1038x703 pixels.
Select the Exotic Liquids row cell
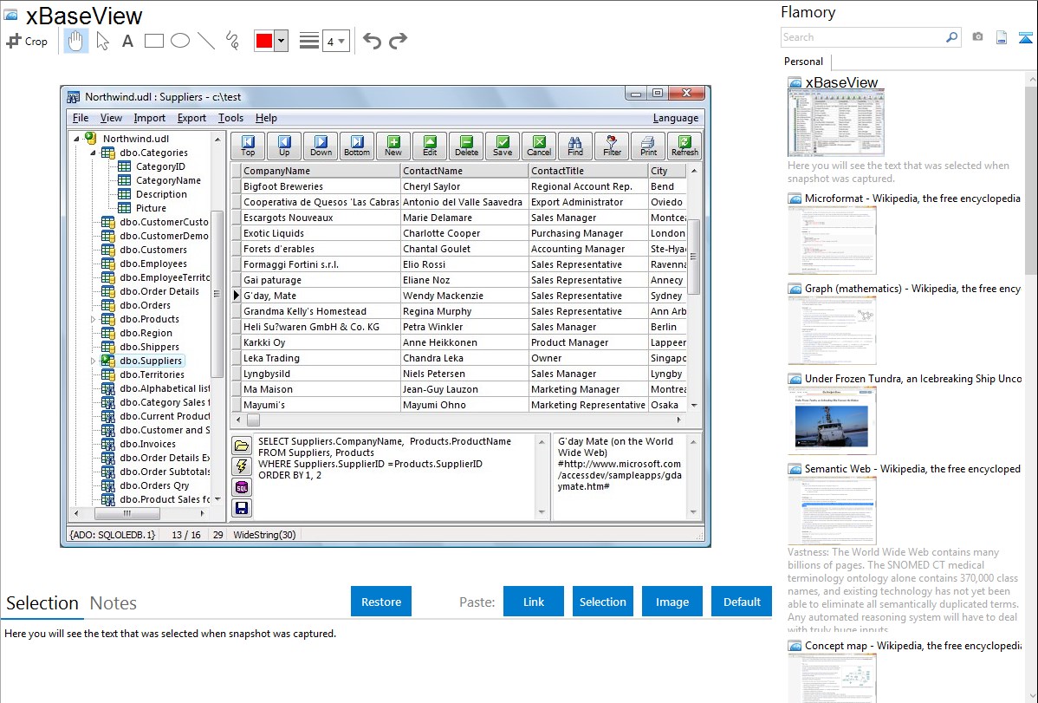[320, 233]
